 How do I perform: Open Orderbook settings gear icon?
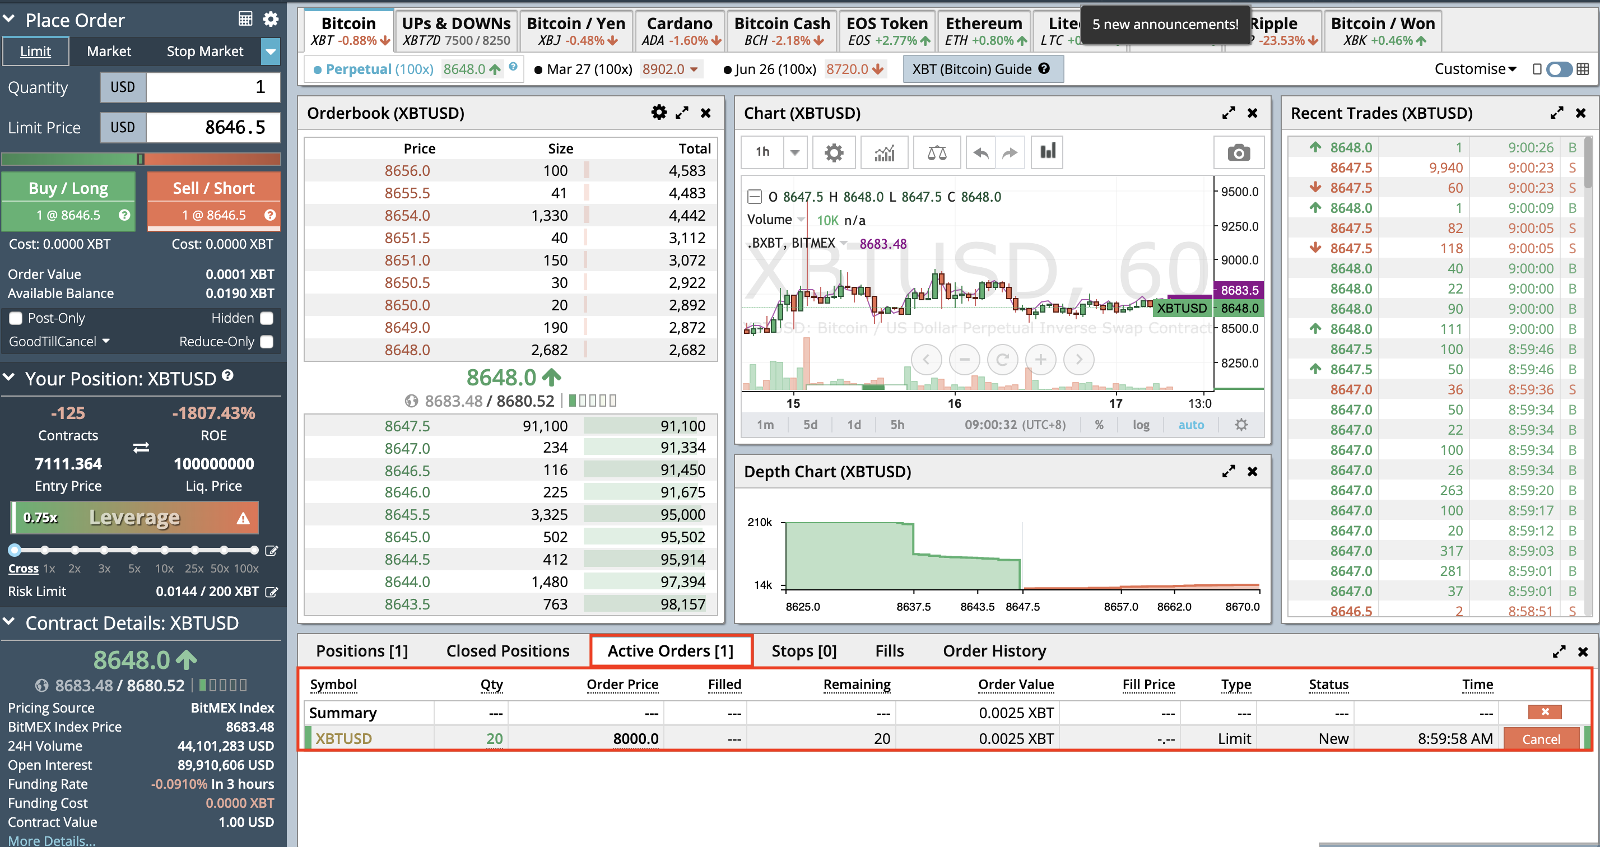tap(658, 113)
